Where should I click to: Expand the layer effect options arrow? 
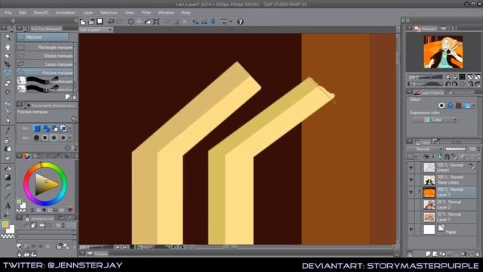(474, 106)
